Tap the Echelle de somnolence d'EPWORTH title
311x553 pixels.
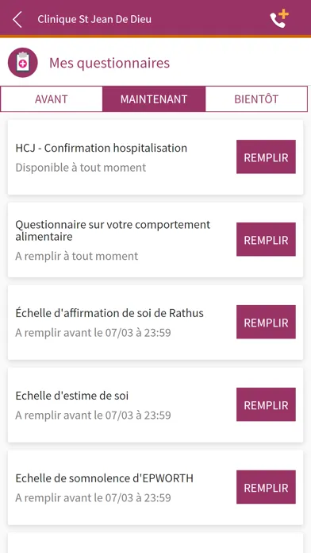click(104, 478)
